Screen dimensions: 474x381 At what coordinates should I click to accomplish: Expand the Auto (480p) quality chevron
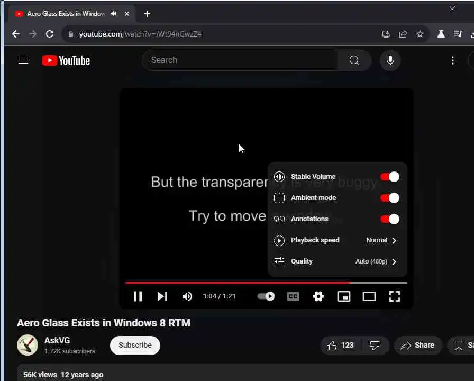pos(394,261)
